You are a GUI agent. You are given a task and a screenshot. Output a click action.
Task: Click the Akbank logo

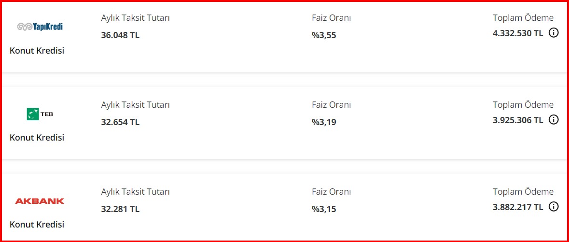[x=40, y=201]
